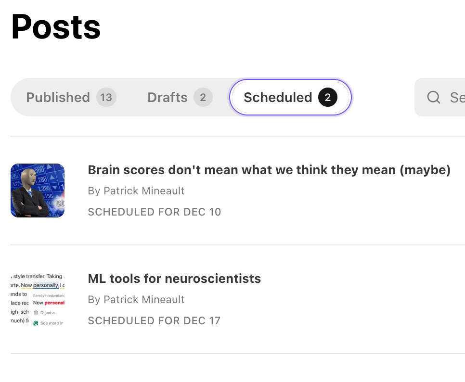Open the Drafts tab

click(168, 98)
